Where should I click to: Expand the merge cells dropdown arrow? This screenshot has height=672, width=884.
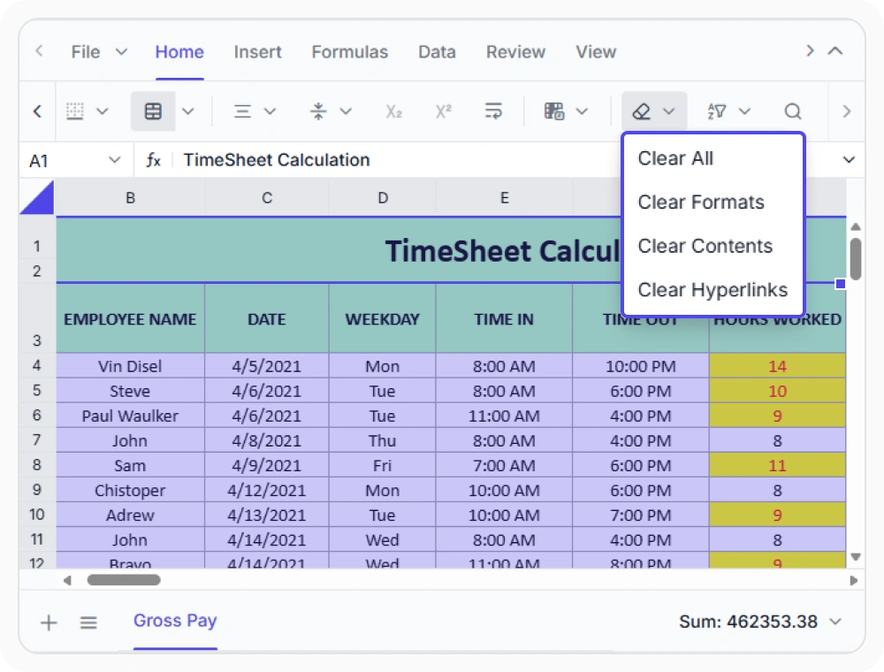point(187,111)
